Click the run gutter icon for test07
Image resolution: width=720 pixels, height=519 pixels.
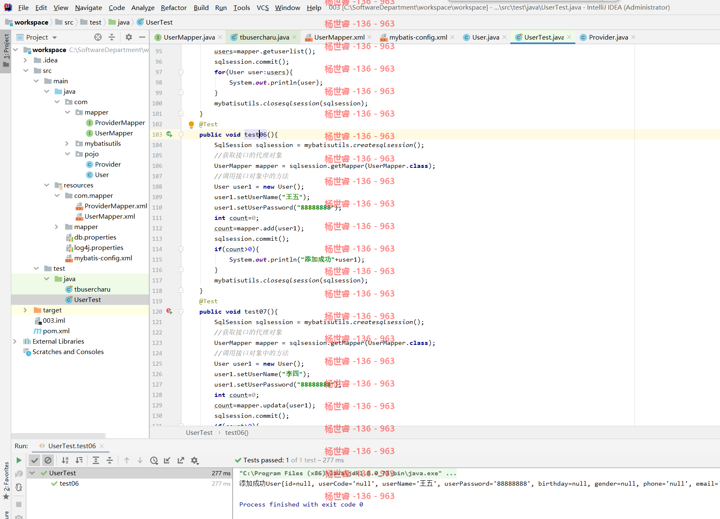click(x=169, y=311)
